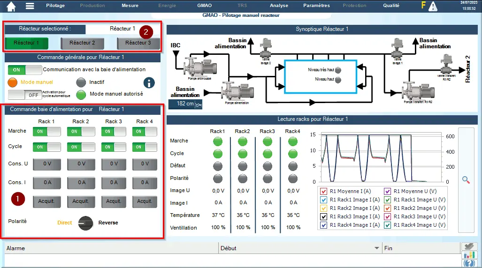The image size is (482, 268).
Task: Click the rack current/voltage trend chart
Action: pyautogui.click(x=381, y=158)
